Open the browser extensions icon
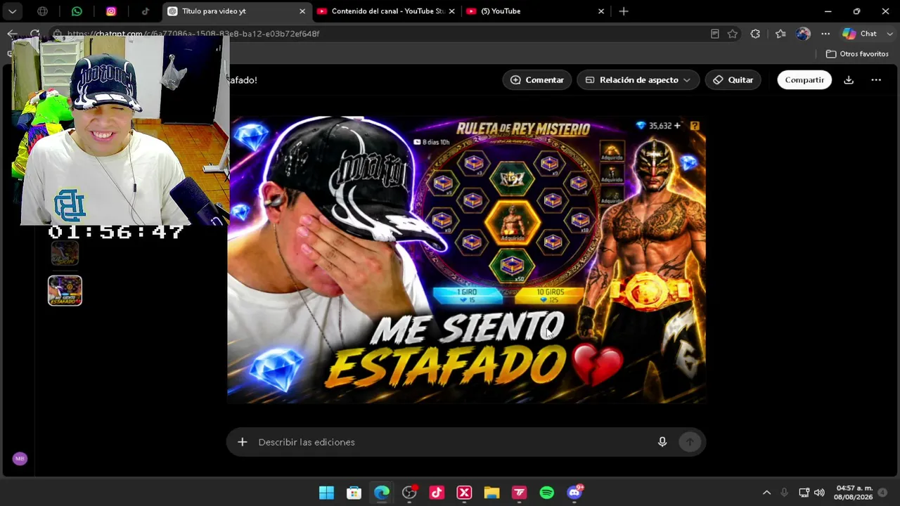This screenshot has width=900, height=506. coord(755,34)
